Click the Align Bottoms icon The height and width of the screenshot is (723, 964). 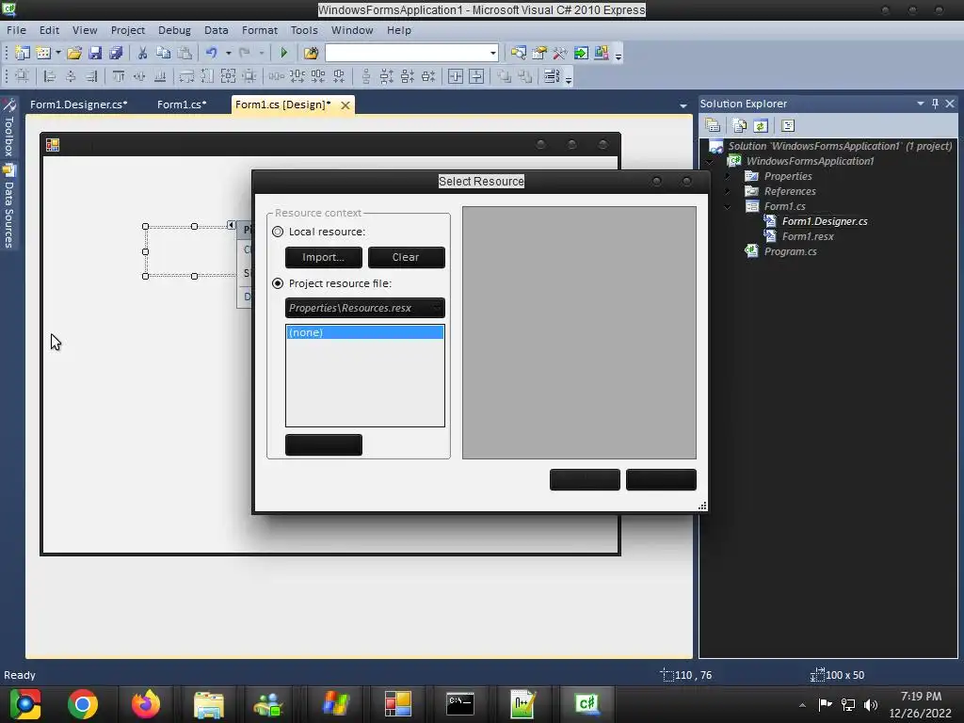pos(160,76)
